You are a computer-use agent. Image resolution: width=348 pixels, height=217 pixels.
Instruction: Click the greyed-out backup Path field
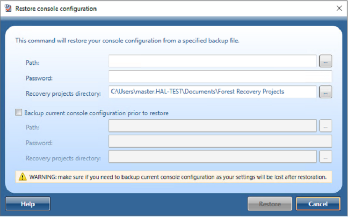[212, 125]
